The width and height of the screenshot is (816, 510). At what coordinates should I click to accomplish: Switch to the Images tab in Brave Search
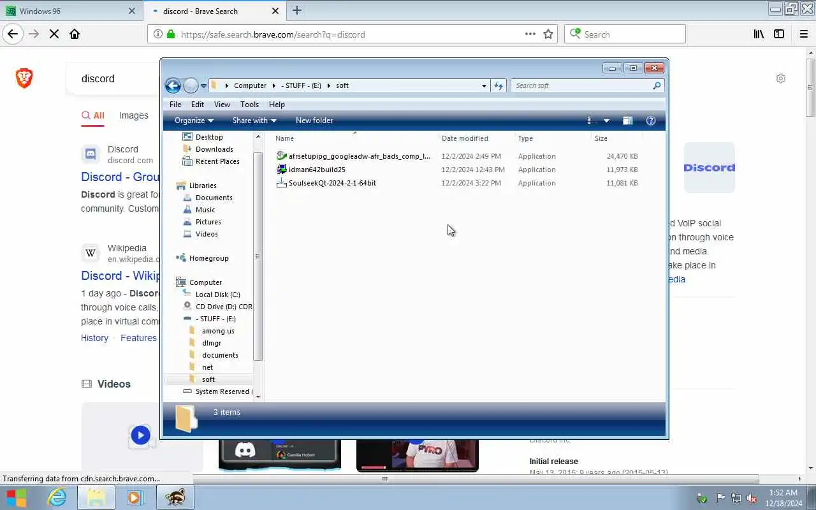pos(134,115)
